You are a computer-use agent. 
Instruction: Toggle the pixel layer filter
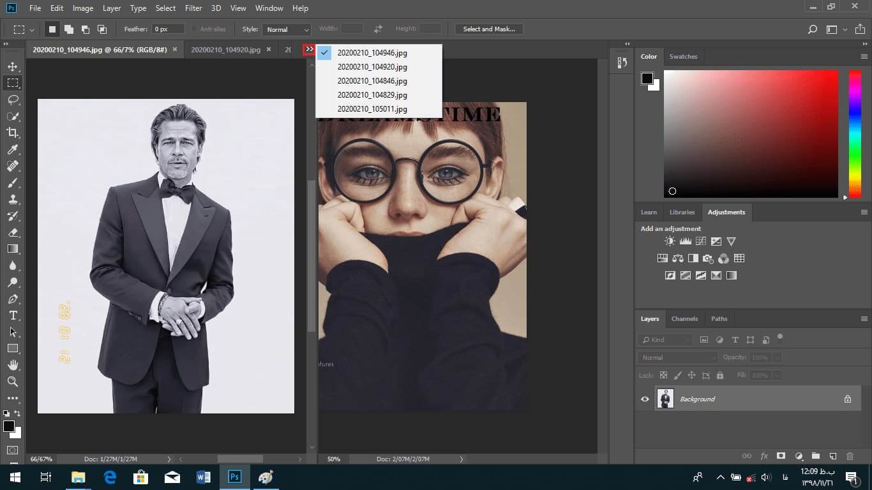(704, 340)
